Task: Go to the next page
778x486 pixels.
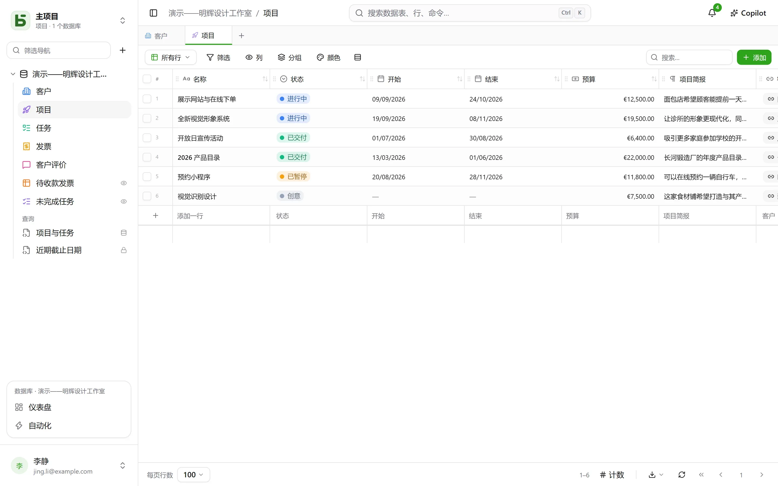Action: pyautogui.click(x=762, y=475)
